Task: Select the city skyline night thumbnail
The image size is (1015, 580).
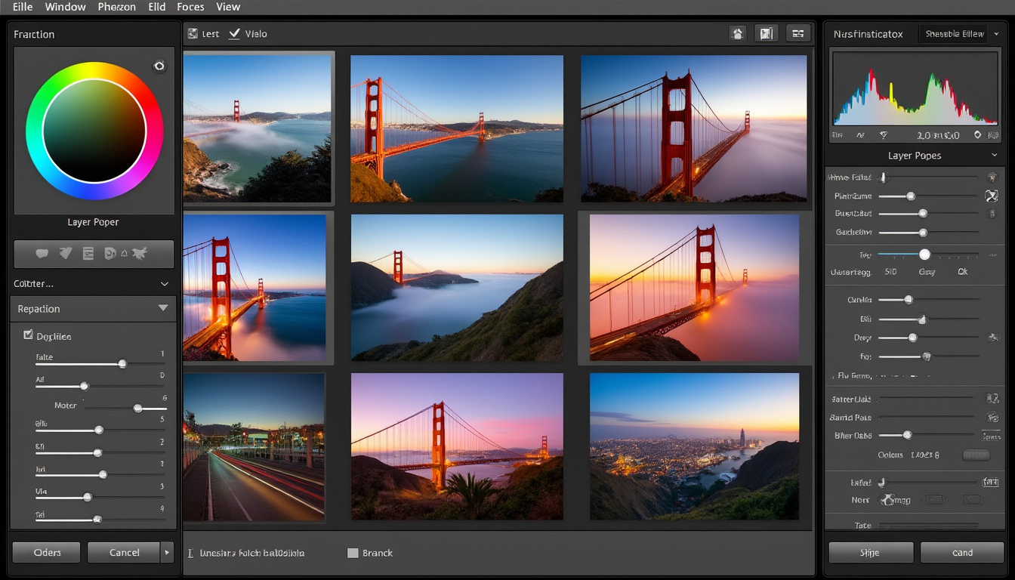Action: 694,446
